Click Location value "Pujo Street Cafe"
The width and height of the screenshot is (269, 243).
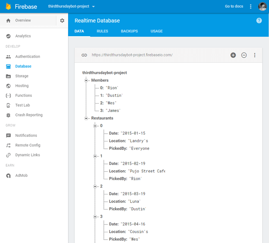point(146,171)
